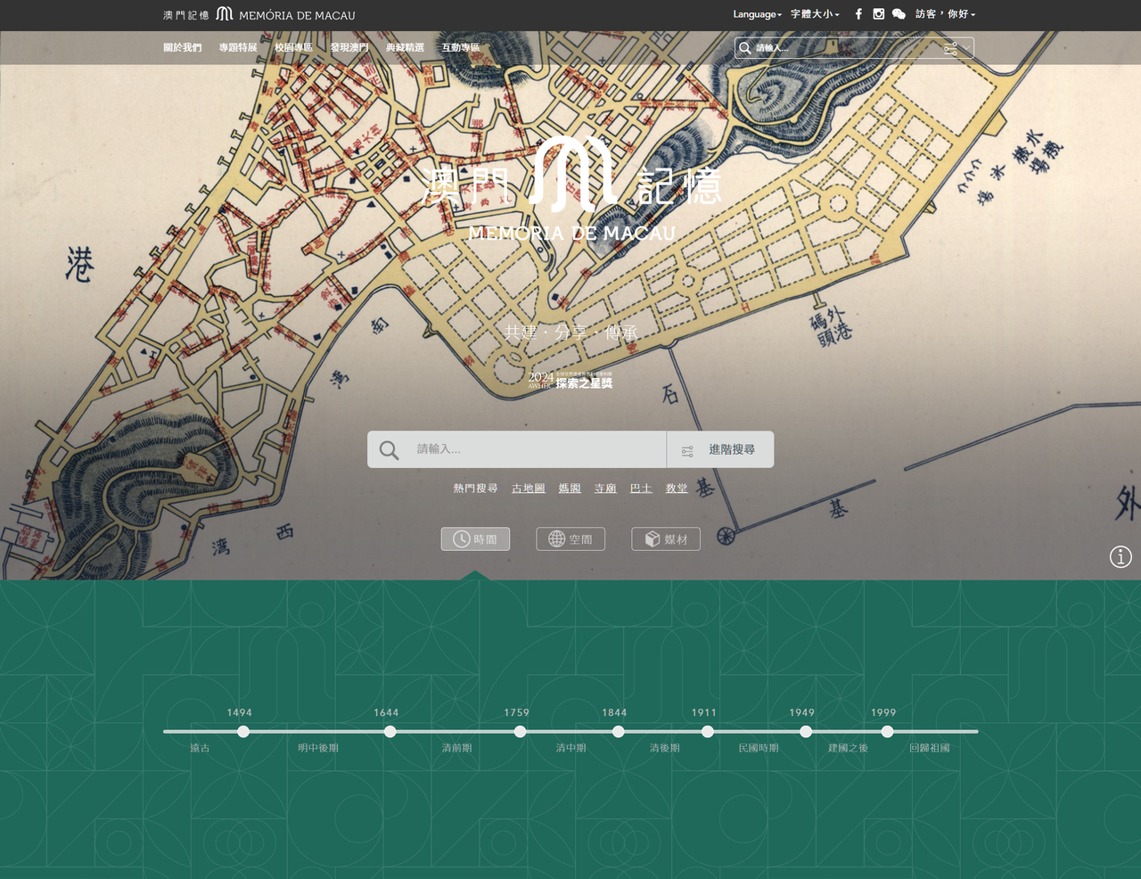
Task: Click the magnifier icon in the header search
Action: 745,48
